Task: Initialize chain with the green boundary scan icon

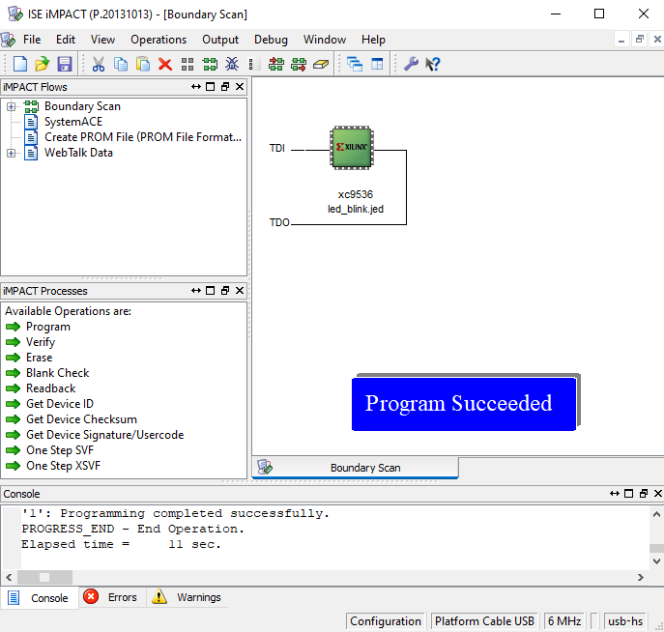Action: point(210,65)
